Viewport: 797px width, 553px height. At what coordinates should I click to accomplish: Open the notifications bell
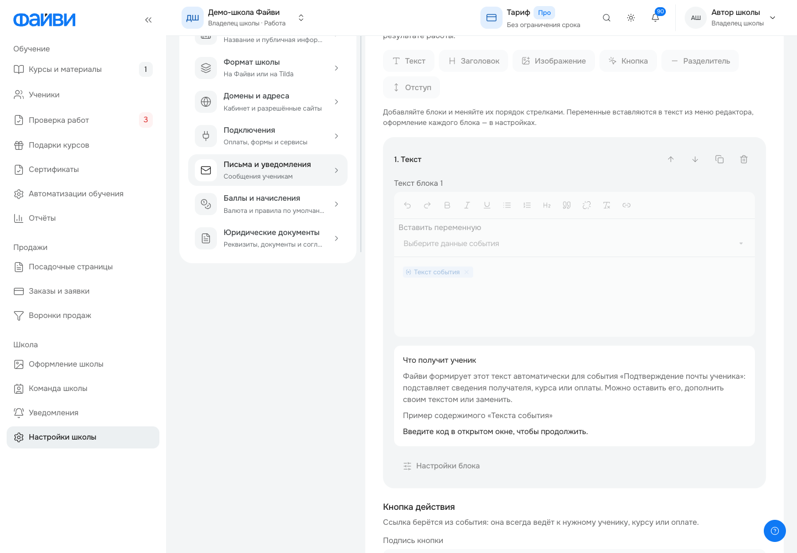click(655, 18)
